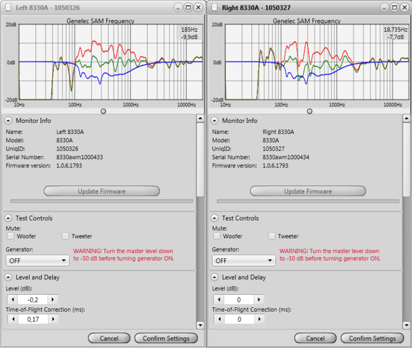Mute the Tweeter in Right 8330A window
412x348 pixels.
(271, 236)
